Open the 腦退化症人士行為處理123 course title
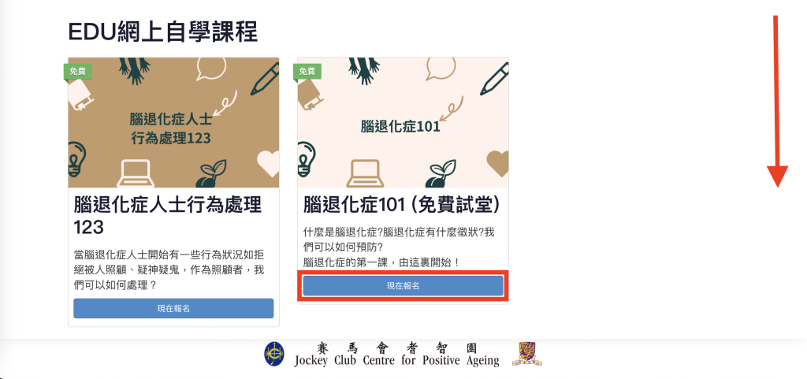Viewport: 807px width, 379px height. (168, 215)
